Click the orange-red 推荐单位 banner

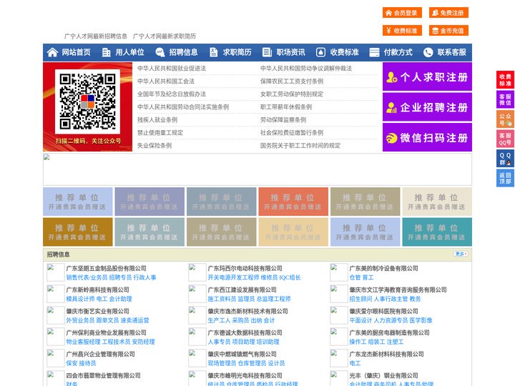(293, 202)
